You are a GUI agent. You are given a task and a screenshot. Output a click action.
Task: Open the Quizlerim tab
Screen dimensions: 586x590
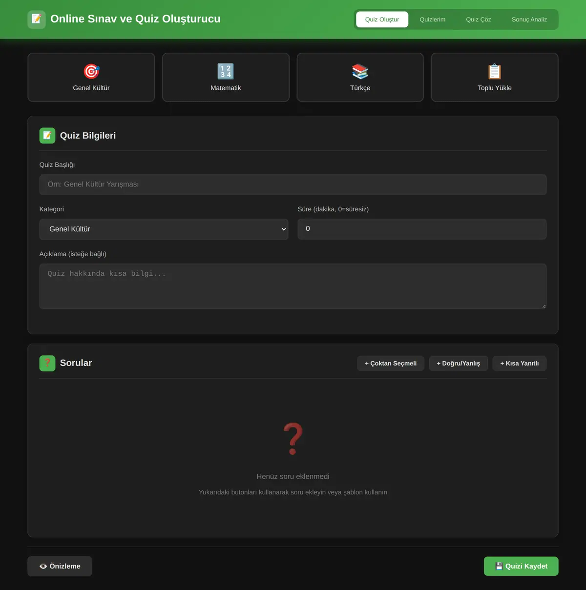[433, 20]
